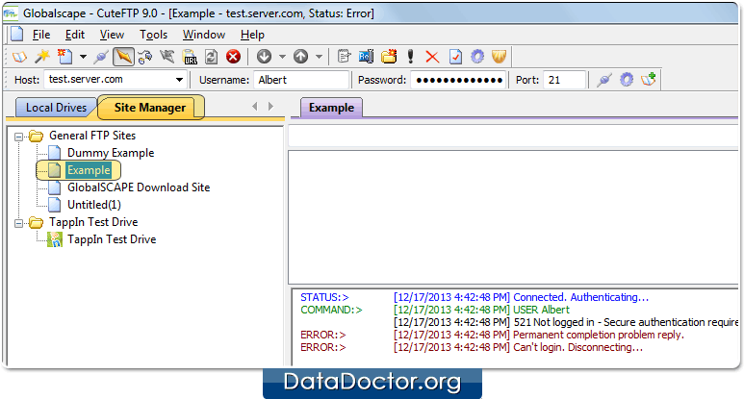Select the TappIn Test Drive child site

point(112,239)
